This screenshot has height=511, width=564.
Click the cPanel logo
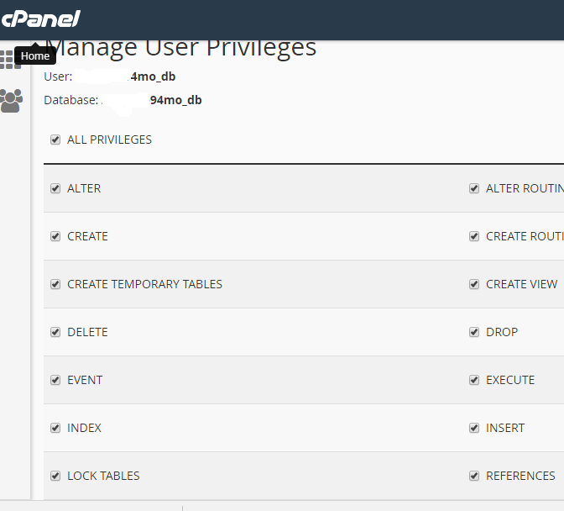40,18
